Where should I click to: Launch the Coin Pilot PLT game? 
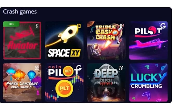tap(64, 82)
